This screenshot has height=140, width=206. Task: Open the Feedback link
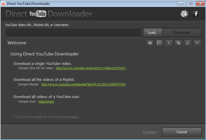[x=150, y=132]
